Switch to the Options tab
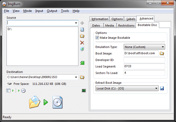The image size is (176, 122). 117,19
